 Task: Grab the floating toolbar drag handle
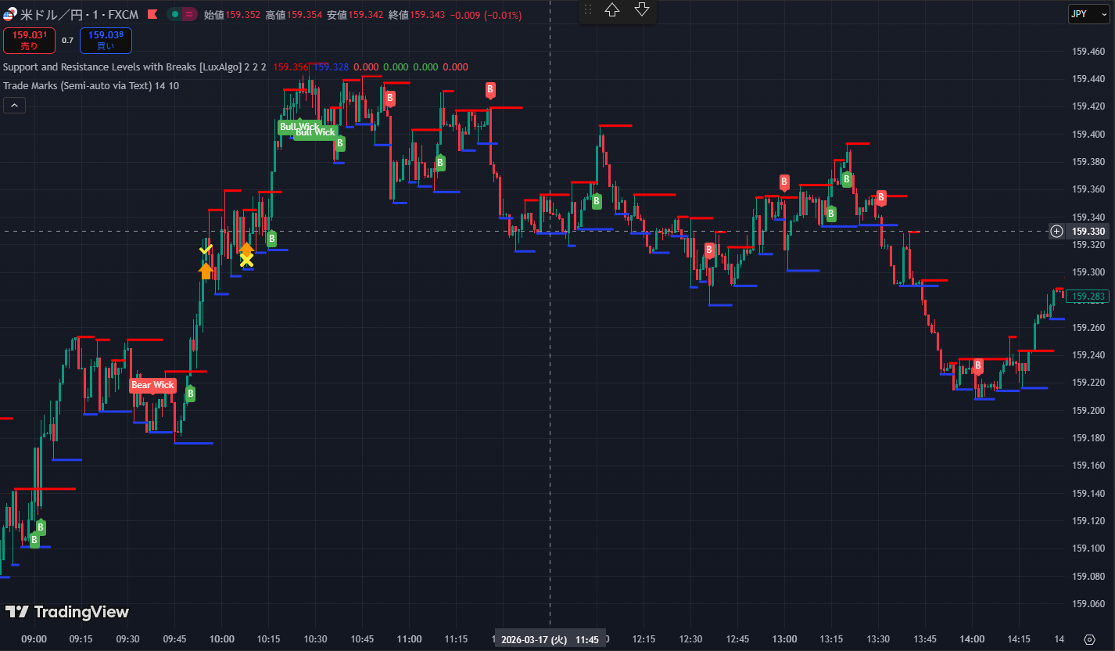coord(588,10)
